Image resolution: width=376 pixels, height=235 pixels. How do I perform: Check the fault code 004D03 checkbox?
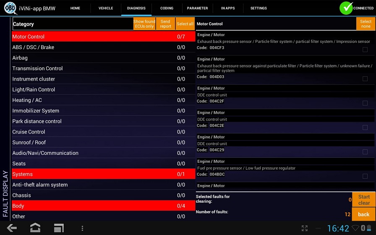[x=365, y=79]
